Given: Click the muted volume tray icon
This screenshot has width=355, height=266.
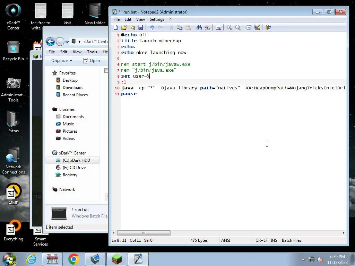Looking at the screenshot, I should [x=320, y=259].
